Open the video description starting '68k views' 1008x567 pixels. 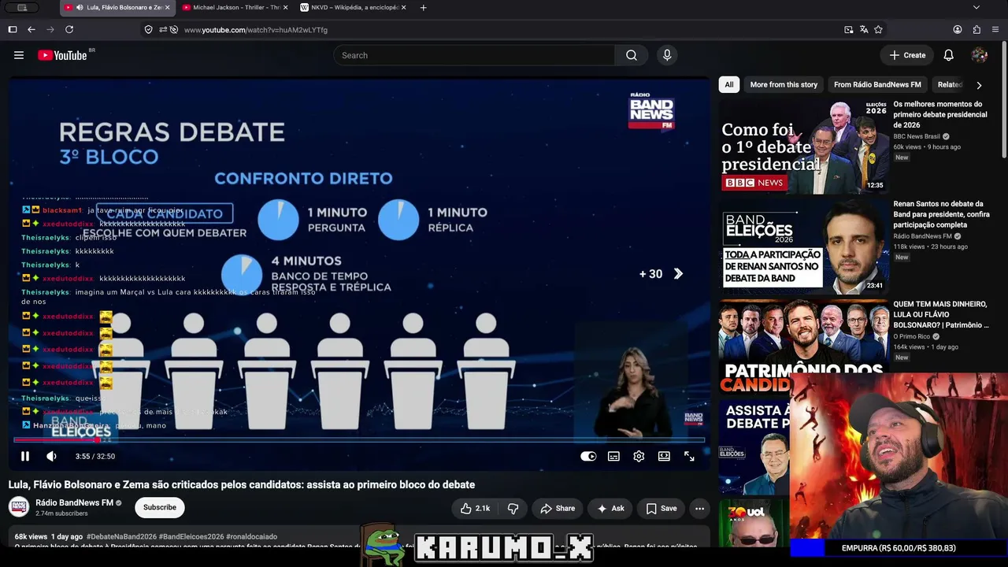[x=359, y=540]
